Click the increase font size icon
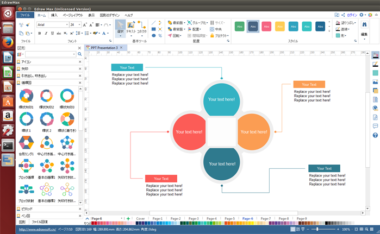Screen dimensions: 380x234 pos(85,25)
